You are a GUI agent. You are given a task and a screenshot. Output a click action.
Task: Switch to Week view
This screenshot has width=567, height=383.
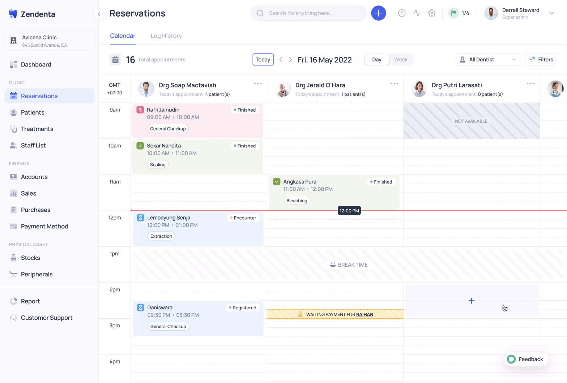point(400,60)
